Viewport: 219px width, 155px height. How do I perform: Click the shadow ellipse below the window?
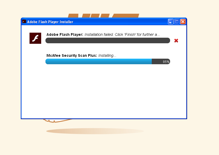(x=95, y=131)
